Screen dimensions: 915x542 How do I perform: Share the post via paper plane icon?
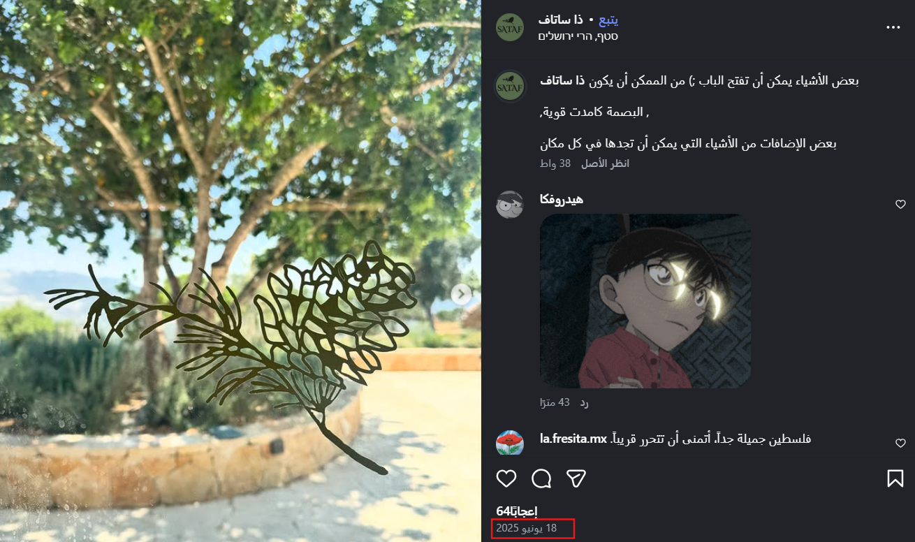pyautogui.click(x=576, y=478)
